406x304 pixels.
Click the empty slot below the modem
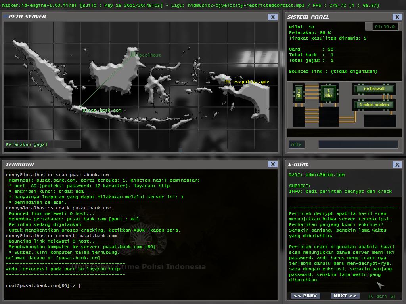[x=380, y=120]
